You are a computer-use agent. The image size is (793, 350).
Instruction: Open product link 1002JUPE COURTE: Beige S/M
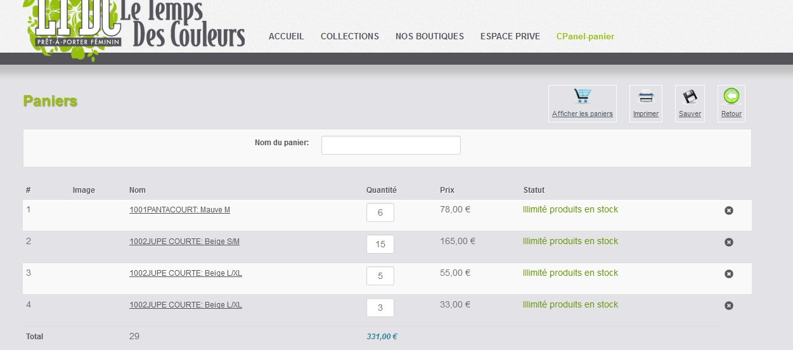coord(184,242)
